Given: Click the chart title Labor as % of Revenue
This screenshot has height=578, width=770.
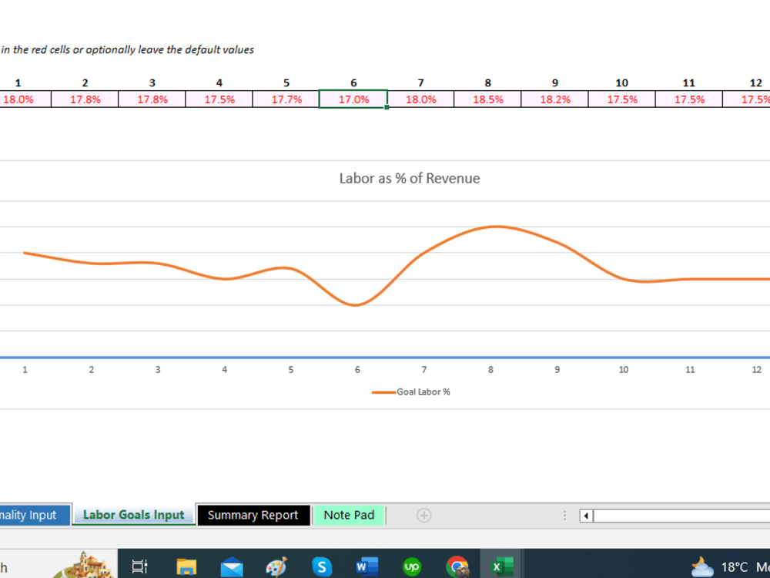Looking at the screenshot, I should (410, 178).
